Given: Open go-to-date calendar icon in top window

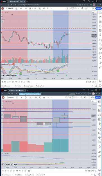Looking at the screenshot, I should [29, 82].
